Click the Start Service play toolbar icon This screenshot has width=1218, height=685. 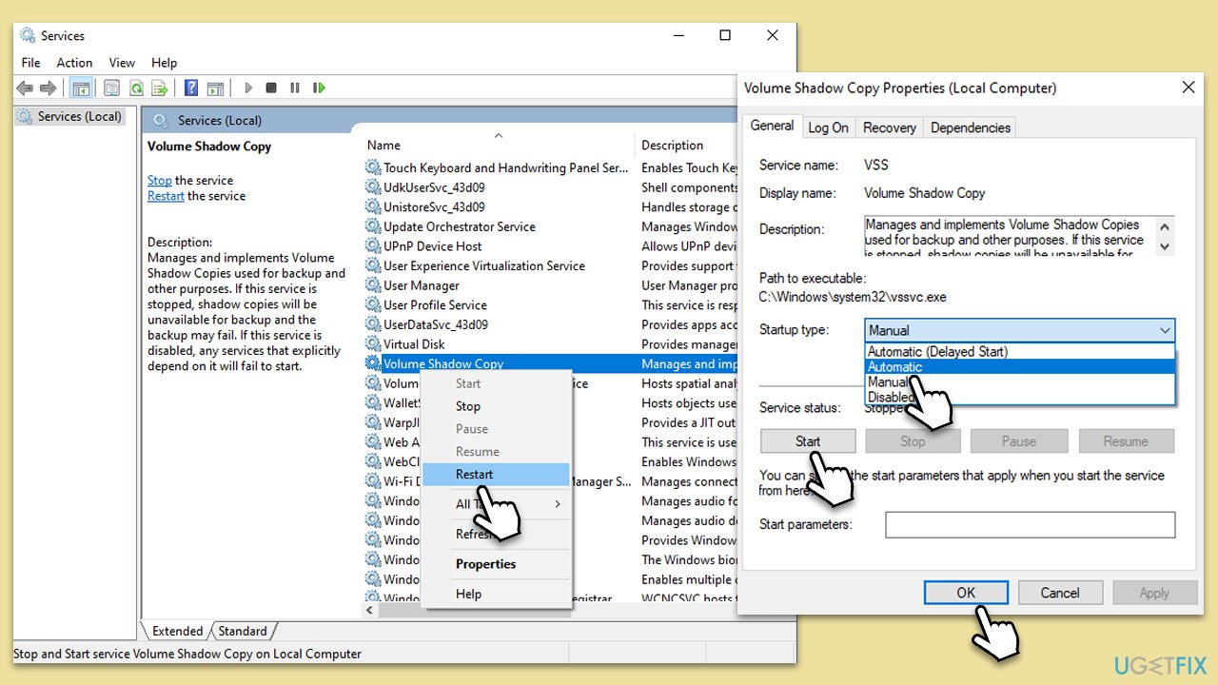(248, 88)
